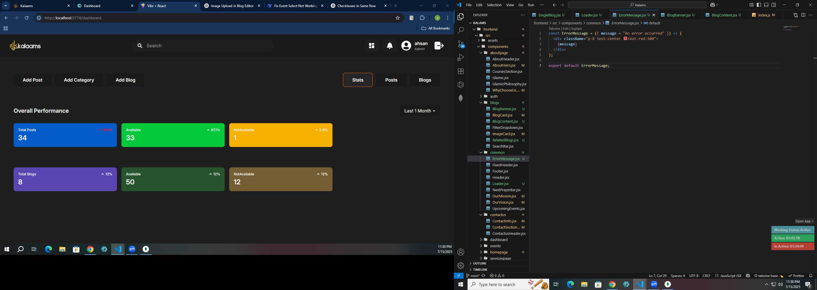Open Copilot icon in VS Code title bar
The height and width of the screenshot is (290, 817).
click(x=713, y=5)
